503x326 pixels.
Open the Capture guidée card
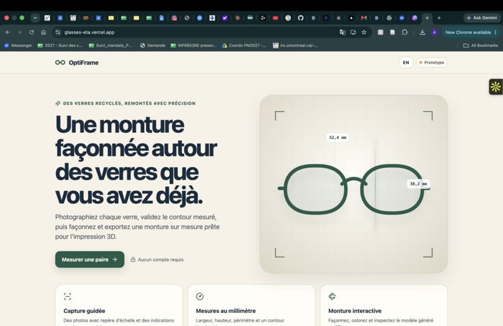pos(119,305)
